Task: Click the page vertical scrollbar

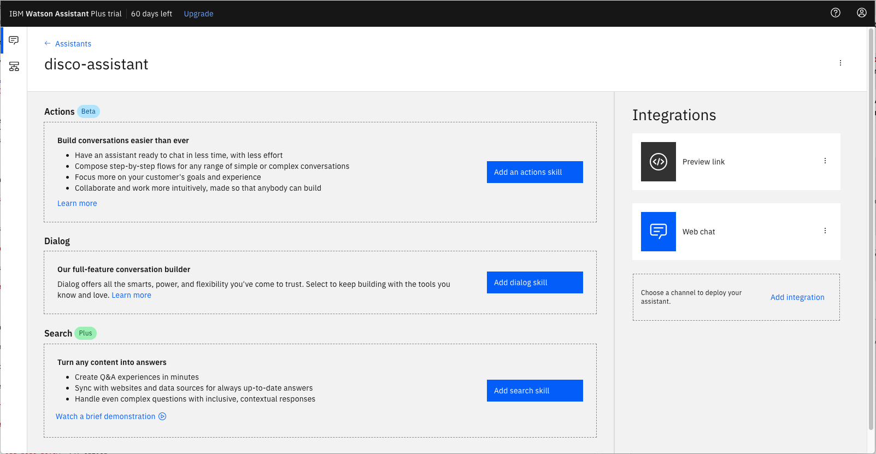Action: click(x=871, y=229)
